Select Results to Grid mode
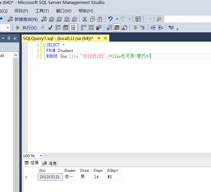This screenshot has height=192, width=211. coord(117,28)
